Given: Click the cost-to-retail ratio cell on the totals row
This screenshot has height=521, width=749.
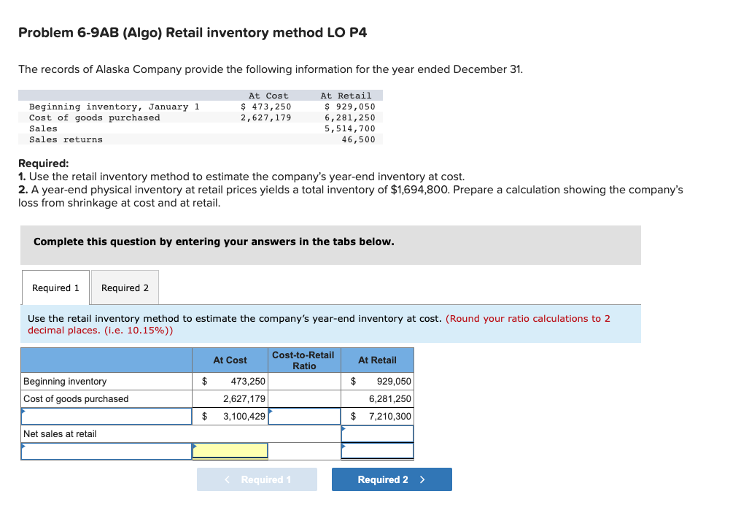Looking at the screenshot, I should 304,416.
